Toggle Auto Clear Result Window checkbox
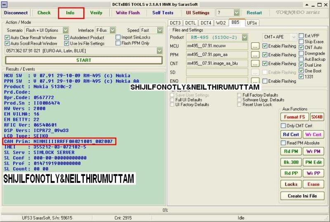 coord(7,37)
